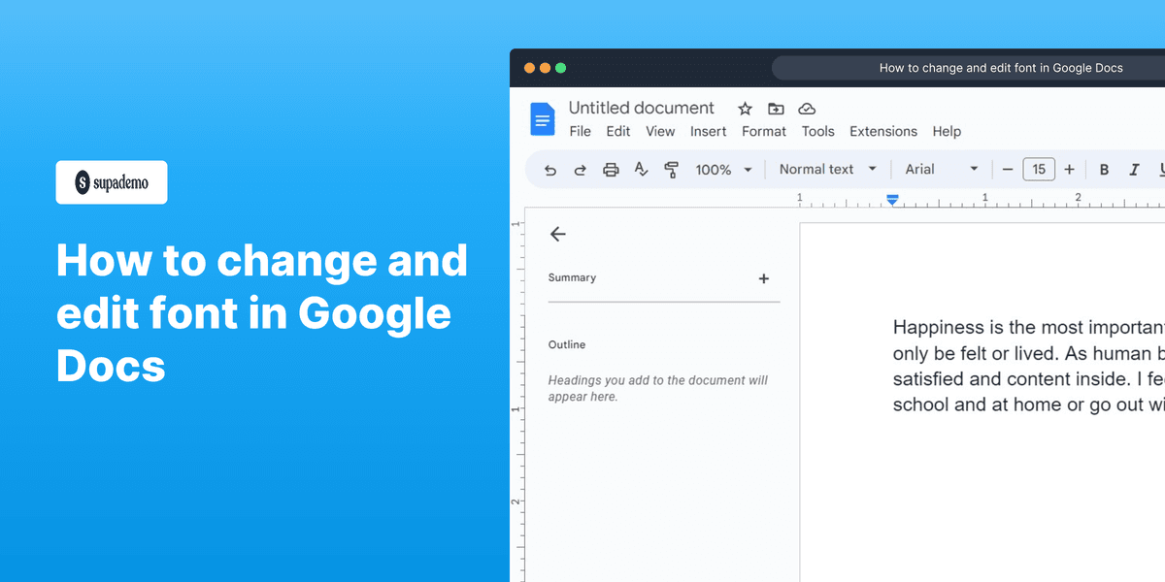Check the cloud save status icon
1165x582 pixels.
point(806,109)
